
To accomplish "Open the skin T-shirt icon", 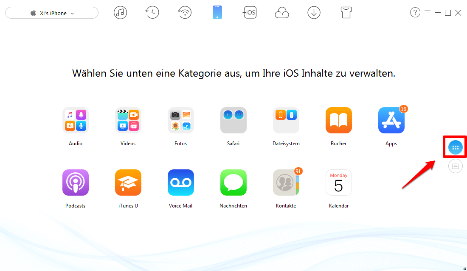I will 346,12.
